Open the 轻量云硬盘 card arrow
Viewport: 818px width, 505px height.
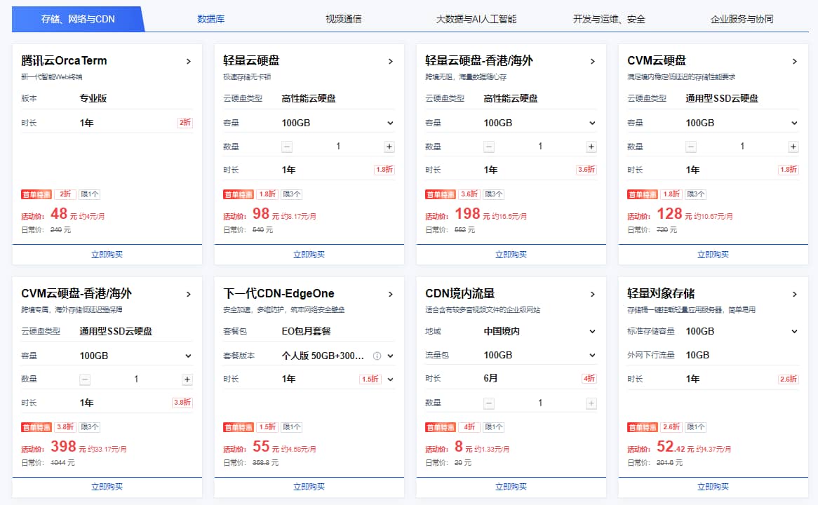tap(390, 62)
